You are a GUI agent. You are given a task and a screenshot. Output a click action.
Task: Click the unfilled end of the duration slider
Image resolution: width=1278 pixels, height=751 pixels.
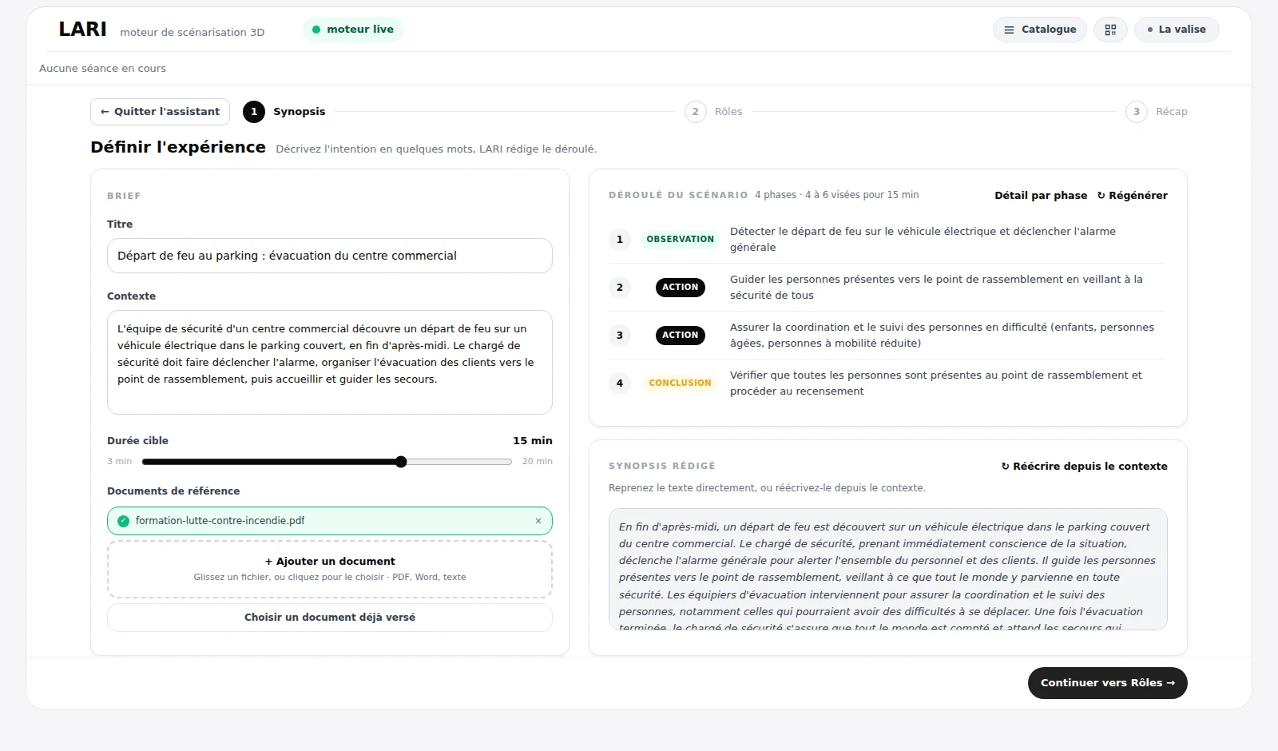coord(459,462)
